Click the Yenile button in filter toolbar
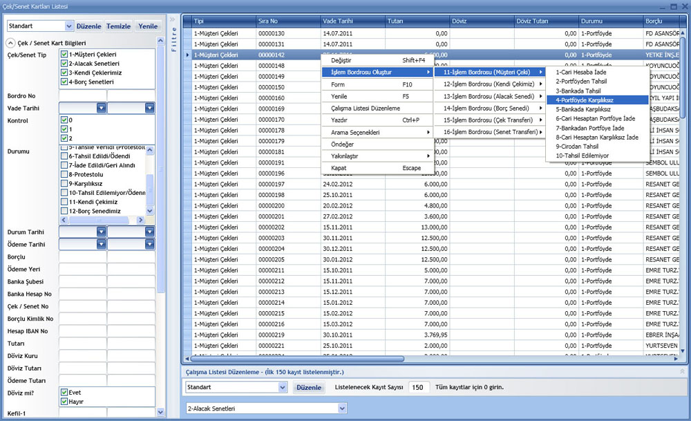The height and width of the screenshot is (421, 691). [148, 26]
